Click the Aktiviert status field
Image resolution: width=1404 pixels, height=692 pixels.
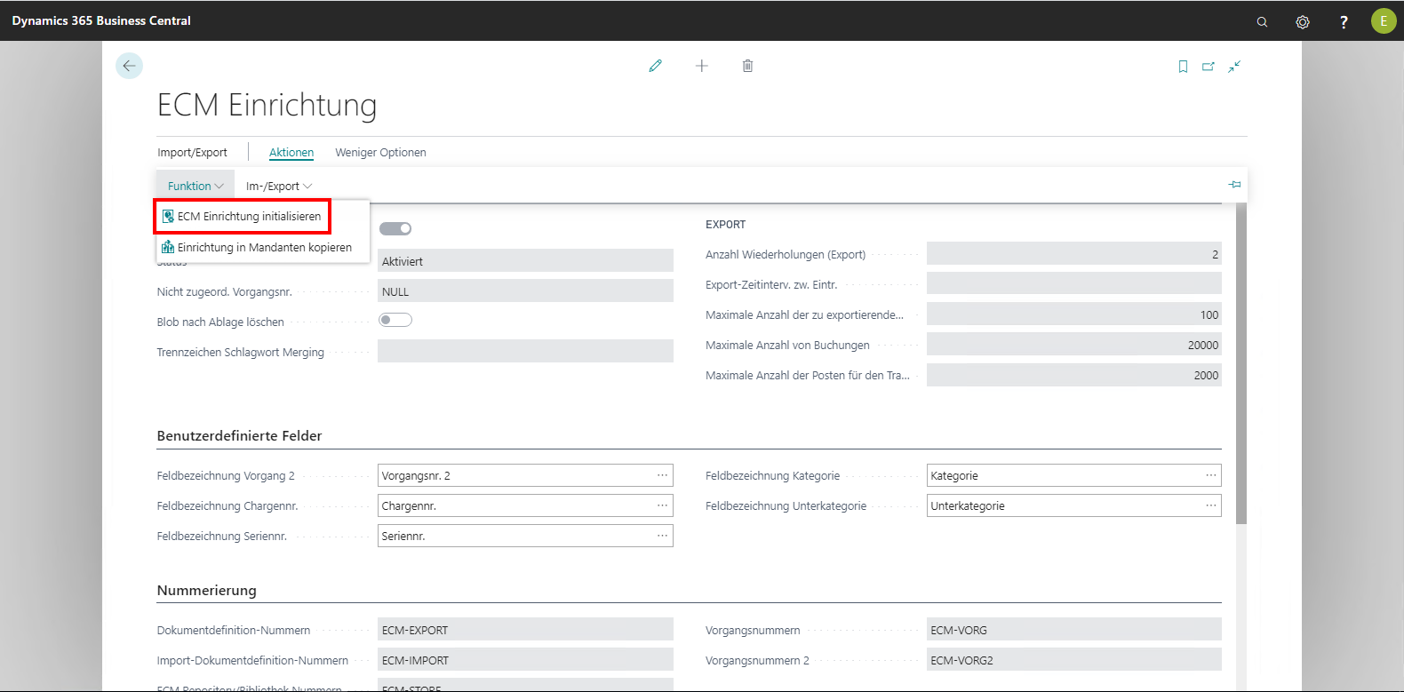coord(525,260)
